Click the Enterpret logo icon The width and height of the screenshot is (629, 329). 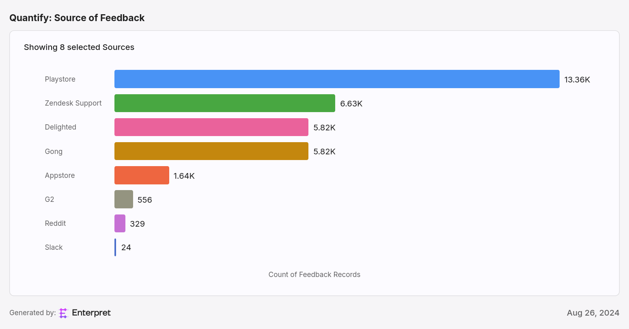[63, 313]
